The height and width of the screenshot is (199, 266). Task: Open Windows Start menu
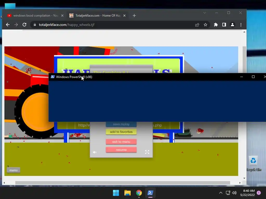point(116,193)
